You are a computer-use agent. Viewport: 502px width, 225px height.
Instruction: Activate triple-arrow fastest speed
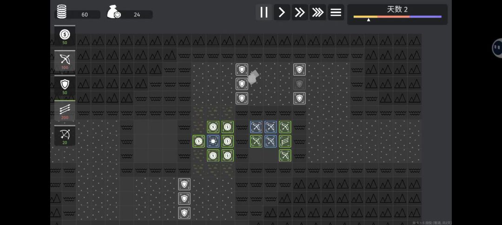[x=318, y=12]
